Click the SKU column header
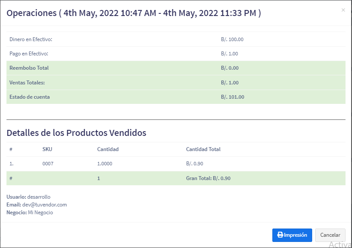Screen dimensions: 352x248 47,149
